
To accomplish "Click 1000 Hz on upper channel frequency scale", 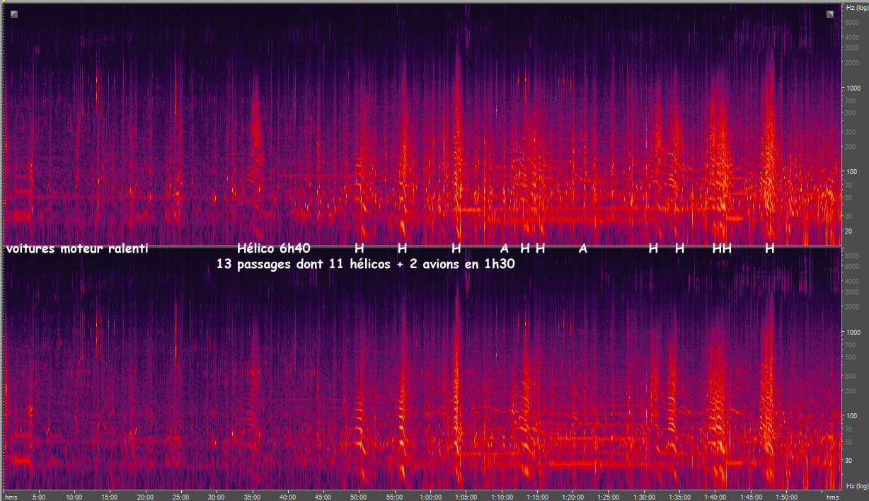I will (851, 88).
